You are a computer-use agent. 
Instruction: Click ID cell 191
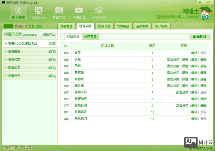click(66, 99)
